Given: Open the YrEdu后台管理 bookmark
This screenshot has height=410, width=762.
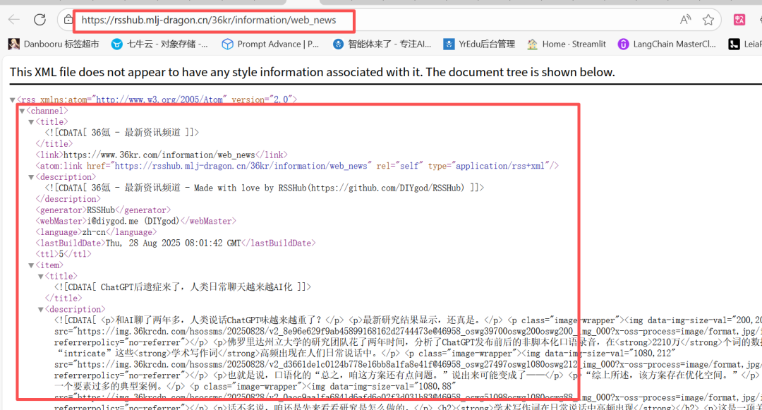Looking at the screenshot, I should coord(479,44).
